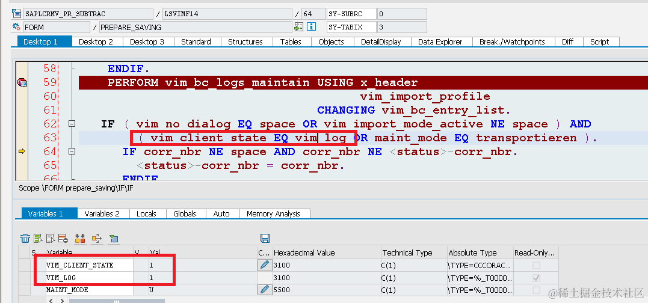This screenshot has width=648, height=303.
Task: Click the pencil edit icon for VIM_CLIENT_STATE
Action: [x=265, y=265]
